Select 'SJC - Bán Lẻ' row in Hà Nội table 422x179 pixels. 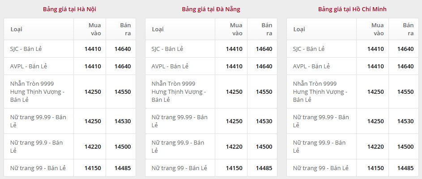tap(29, 49)
